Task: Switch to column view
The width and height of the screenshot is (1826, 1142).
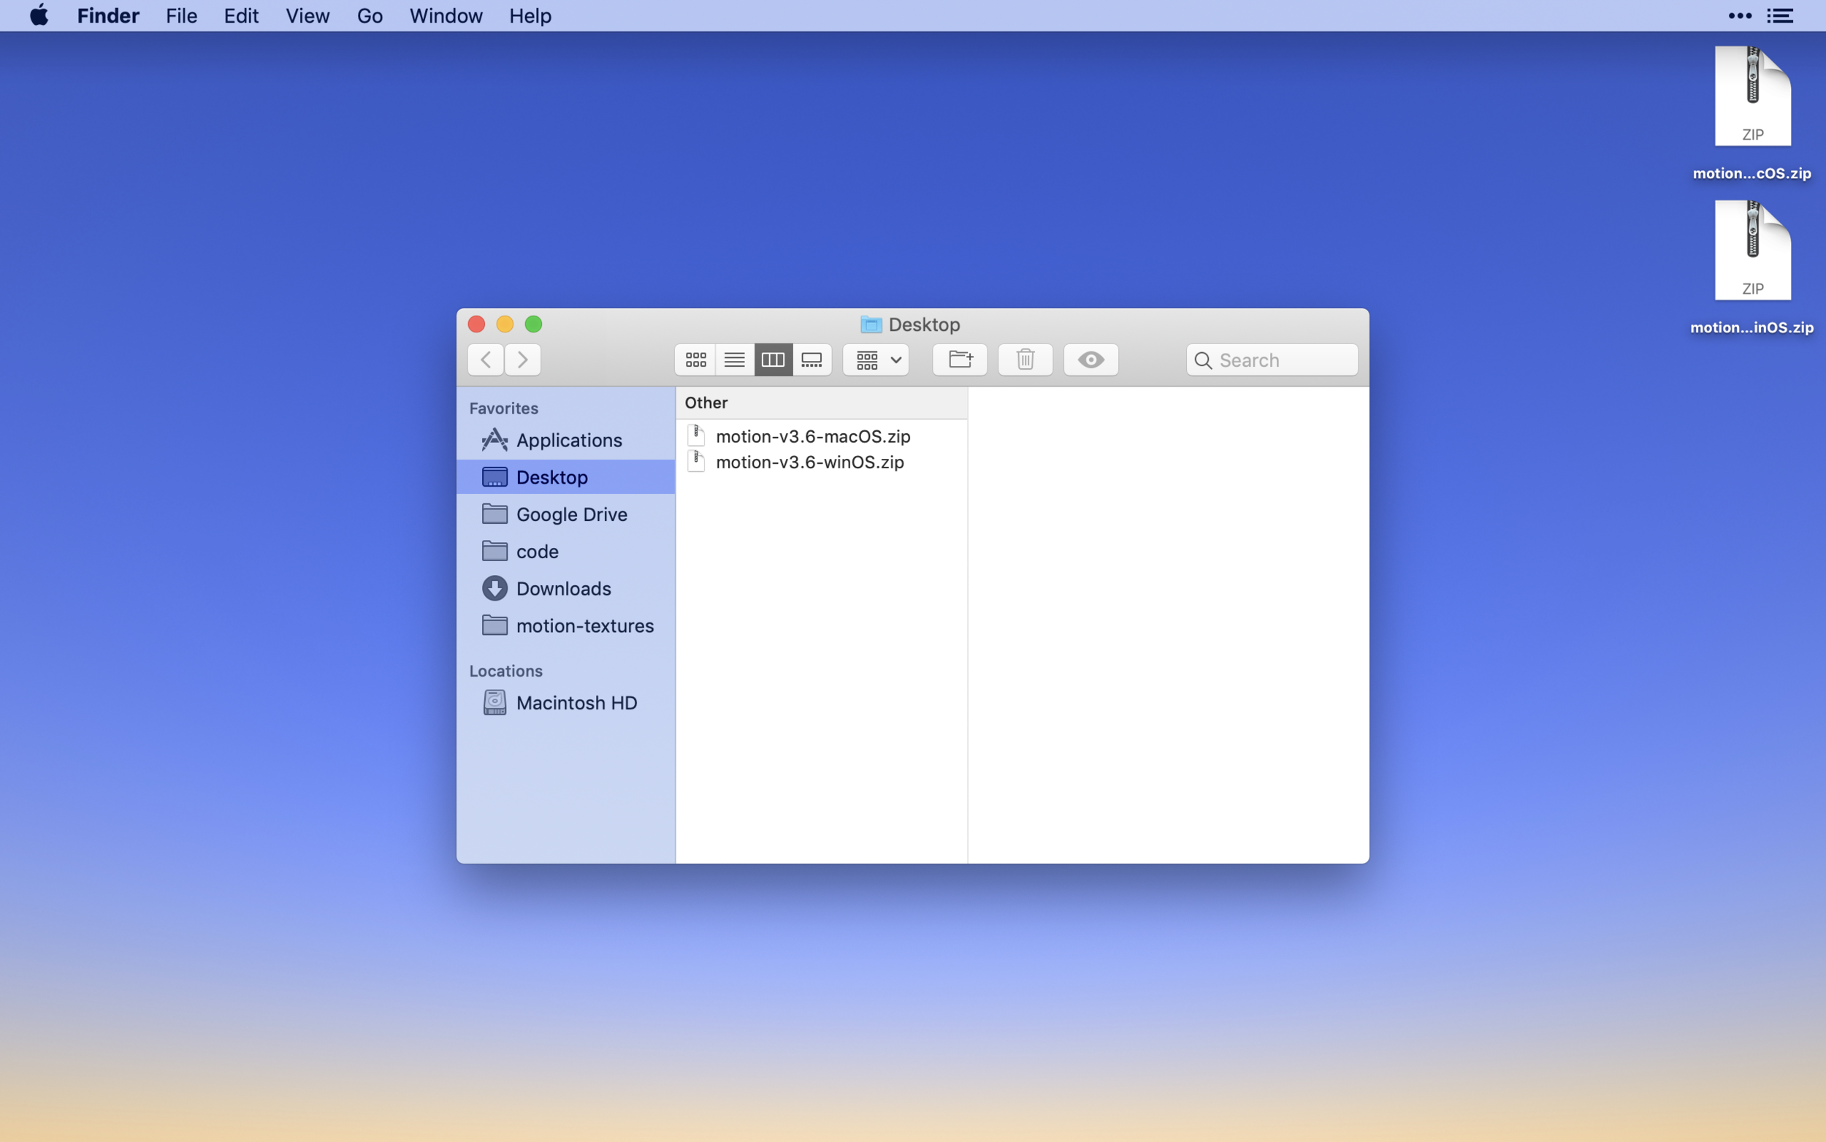Action: [x=773, y=359]
